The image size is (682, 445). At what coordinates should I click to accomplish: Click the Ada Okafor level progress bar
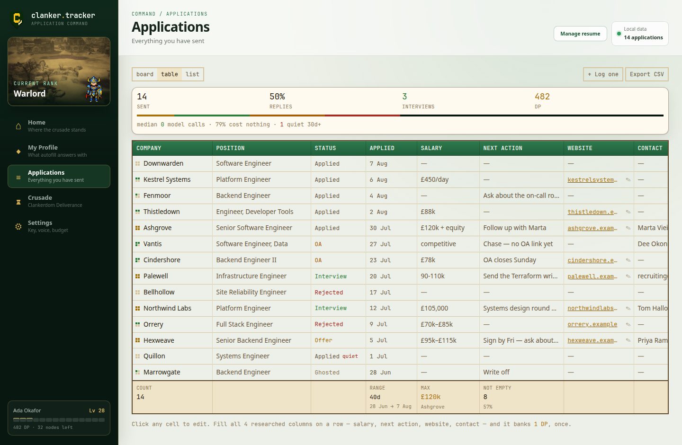pyautogui.click(x=59, y=420)
